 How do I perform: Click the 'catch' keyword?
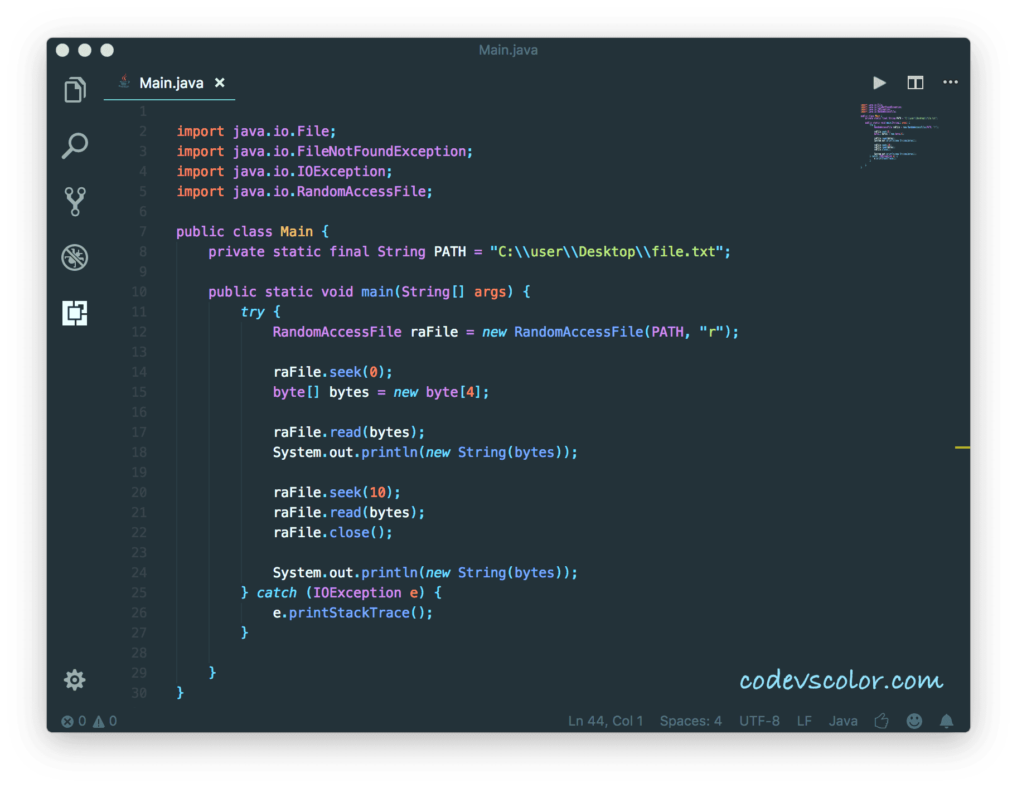(x=277, y=593)
